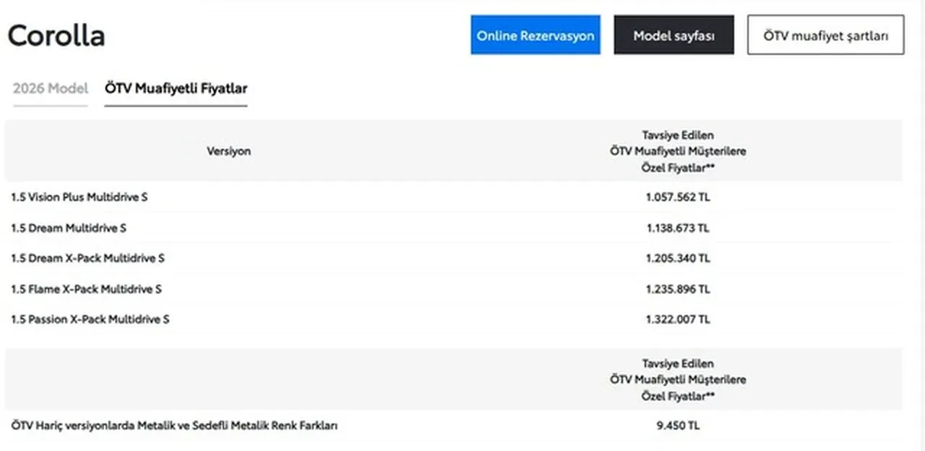The height and width of the screenshot is (451, 925).
Task: View ÖTV muafiyet şartları conditions
Action: click(x=825, y=35)
